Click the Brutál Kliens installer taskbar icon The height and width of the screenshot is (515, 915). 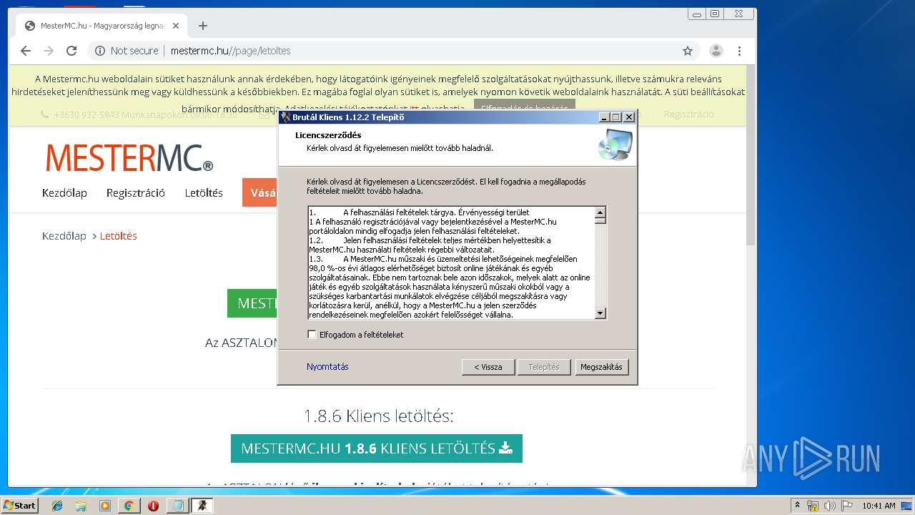(202, 506)
